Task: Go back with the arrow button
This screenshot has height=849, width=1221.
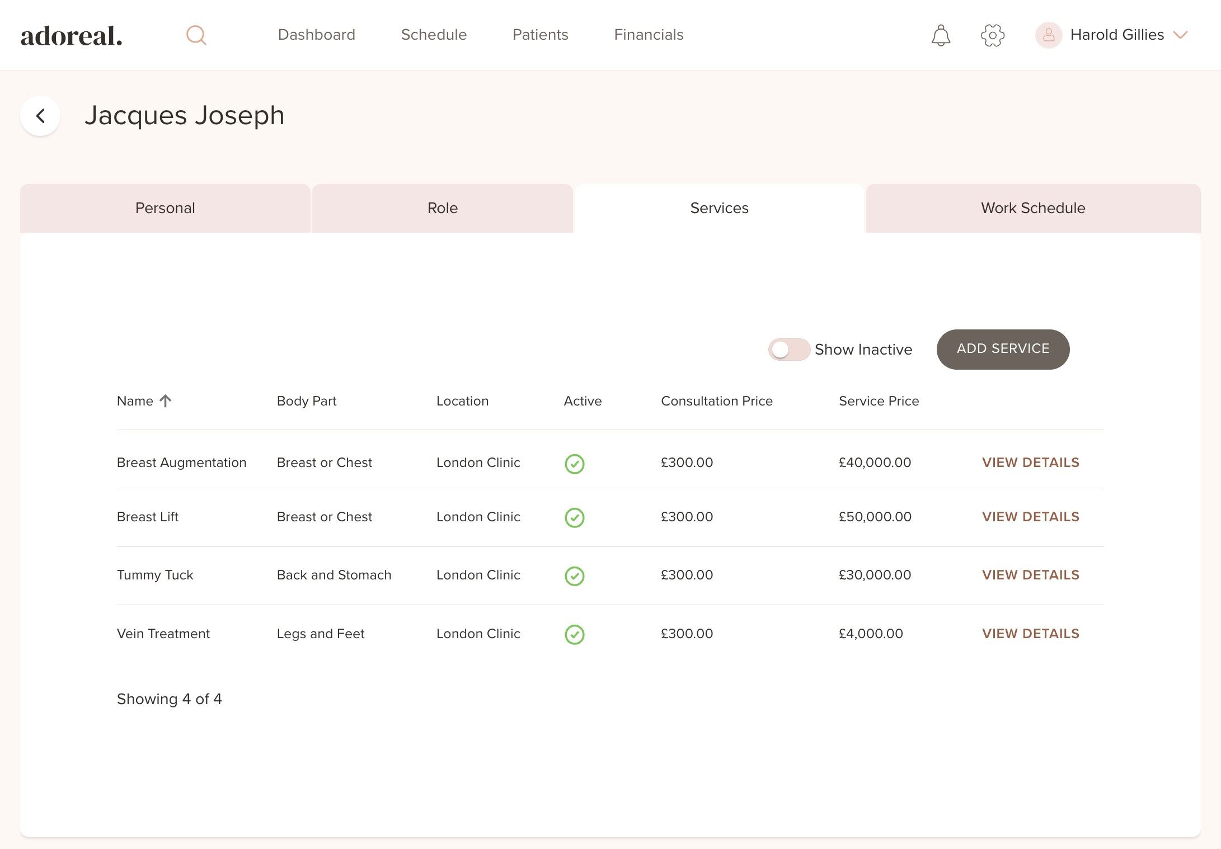Action: (40, 116)
